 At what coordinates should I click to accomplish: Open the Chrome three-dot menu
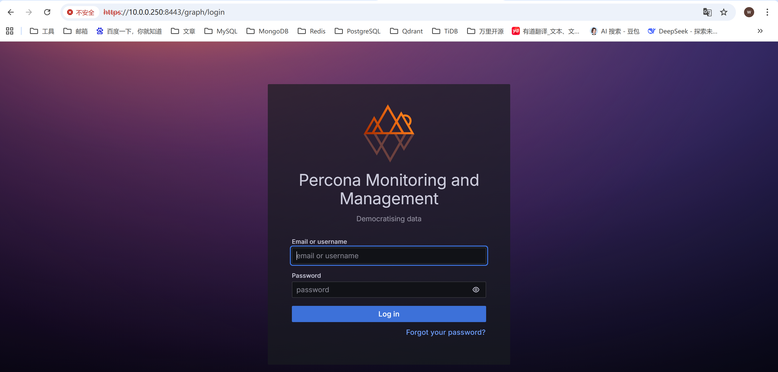pos(767,12)
